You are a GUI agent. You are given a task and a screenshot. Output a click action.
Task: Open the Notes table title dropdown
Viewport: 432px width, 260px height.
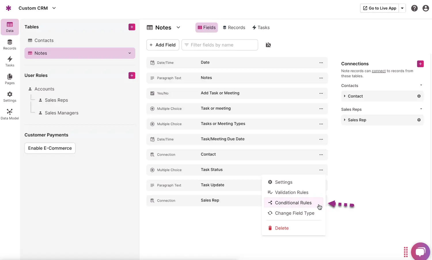click(178, 28)
